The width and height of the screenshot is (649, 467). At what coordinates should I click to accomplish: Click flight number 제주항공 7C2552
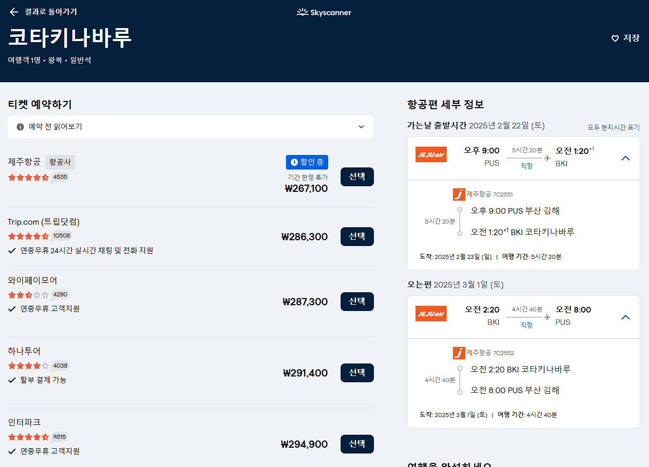[x=490, y=353]
